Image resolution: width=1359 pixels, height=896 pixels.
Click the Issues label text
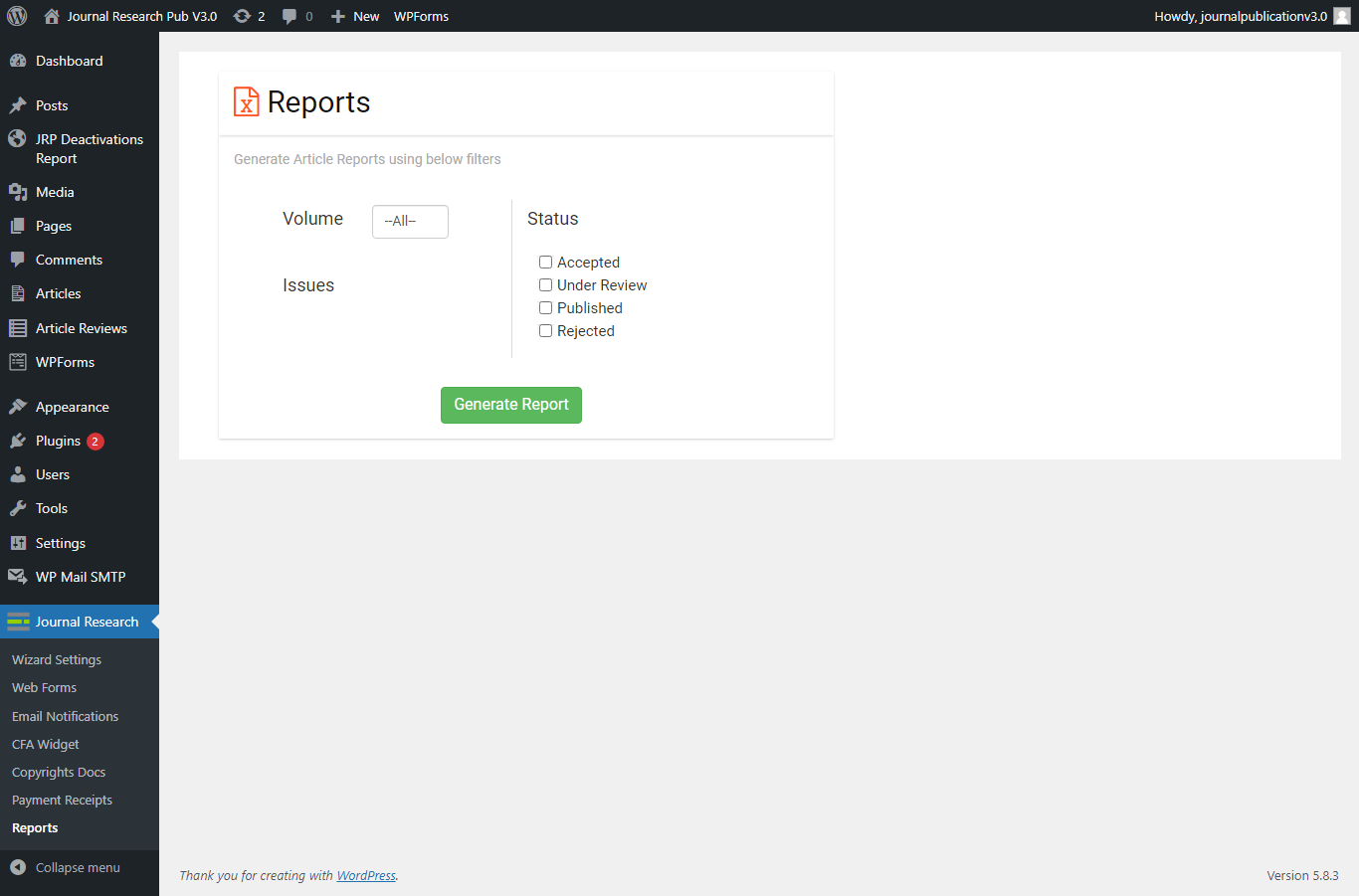(x=308, y=285)
